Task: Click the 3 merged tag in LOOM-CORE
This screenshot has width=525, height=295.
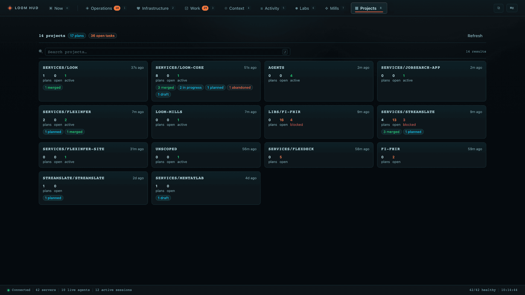Action: pyautogui.click(x=166, y=88)
